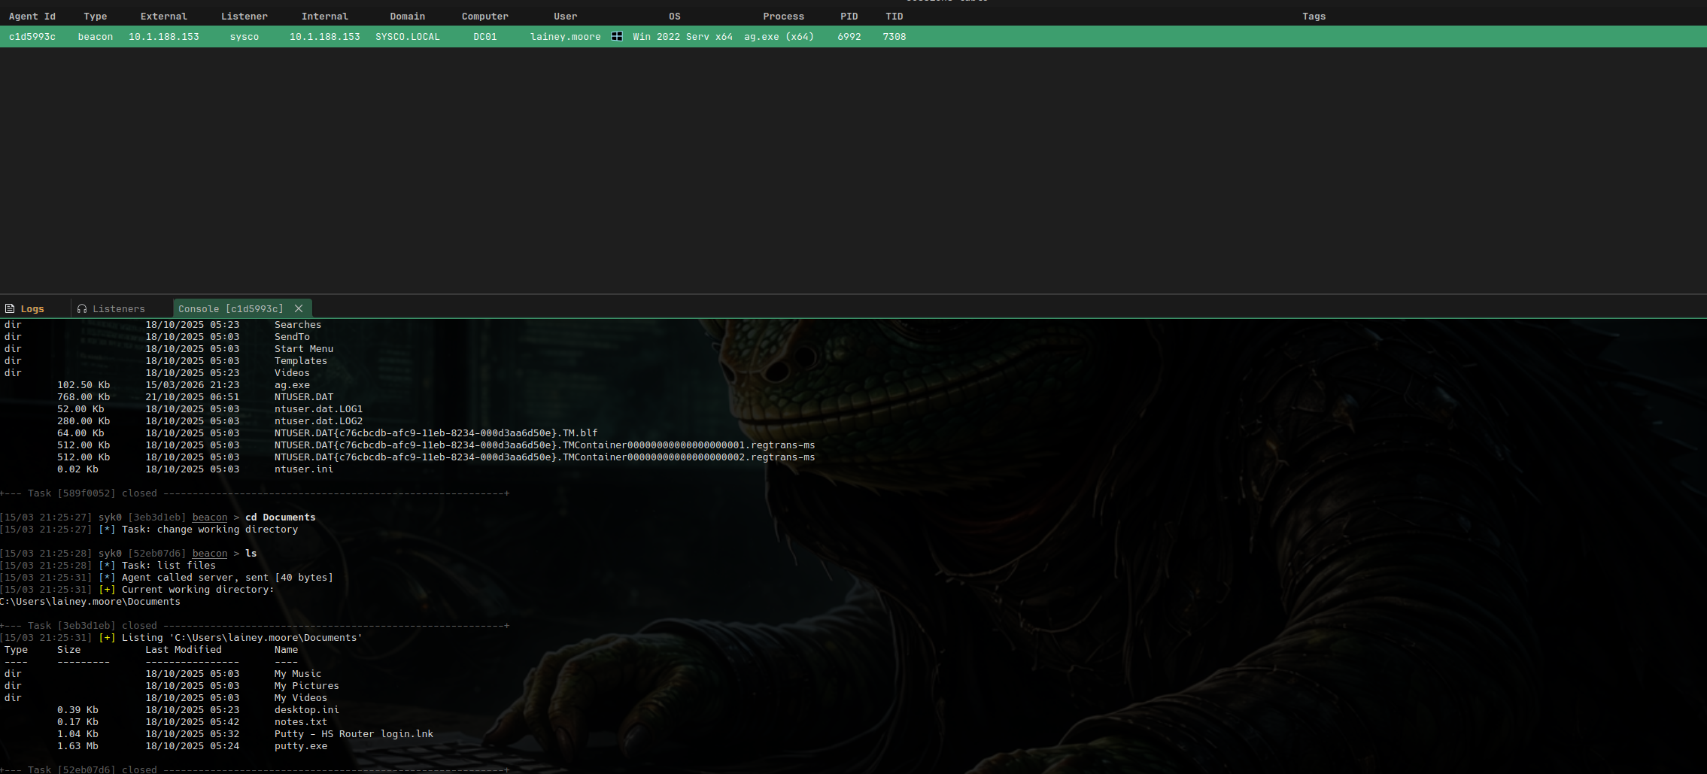Image resolution: width=1707 pixels, height=774 pixels.
Task: Click the desktop.ini file name
Action: pyautogui.click(x=307, y=710)
